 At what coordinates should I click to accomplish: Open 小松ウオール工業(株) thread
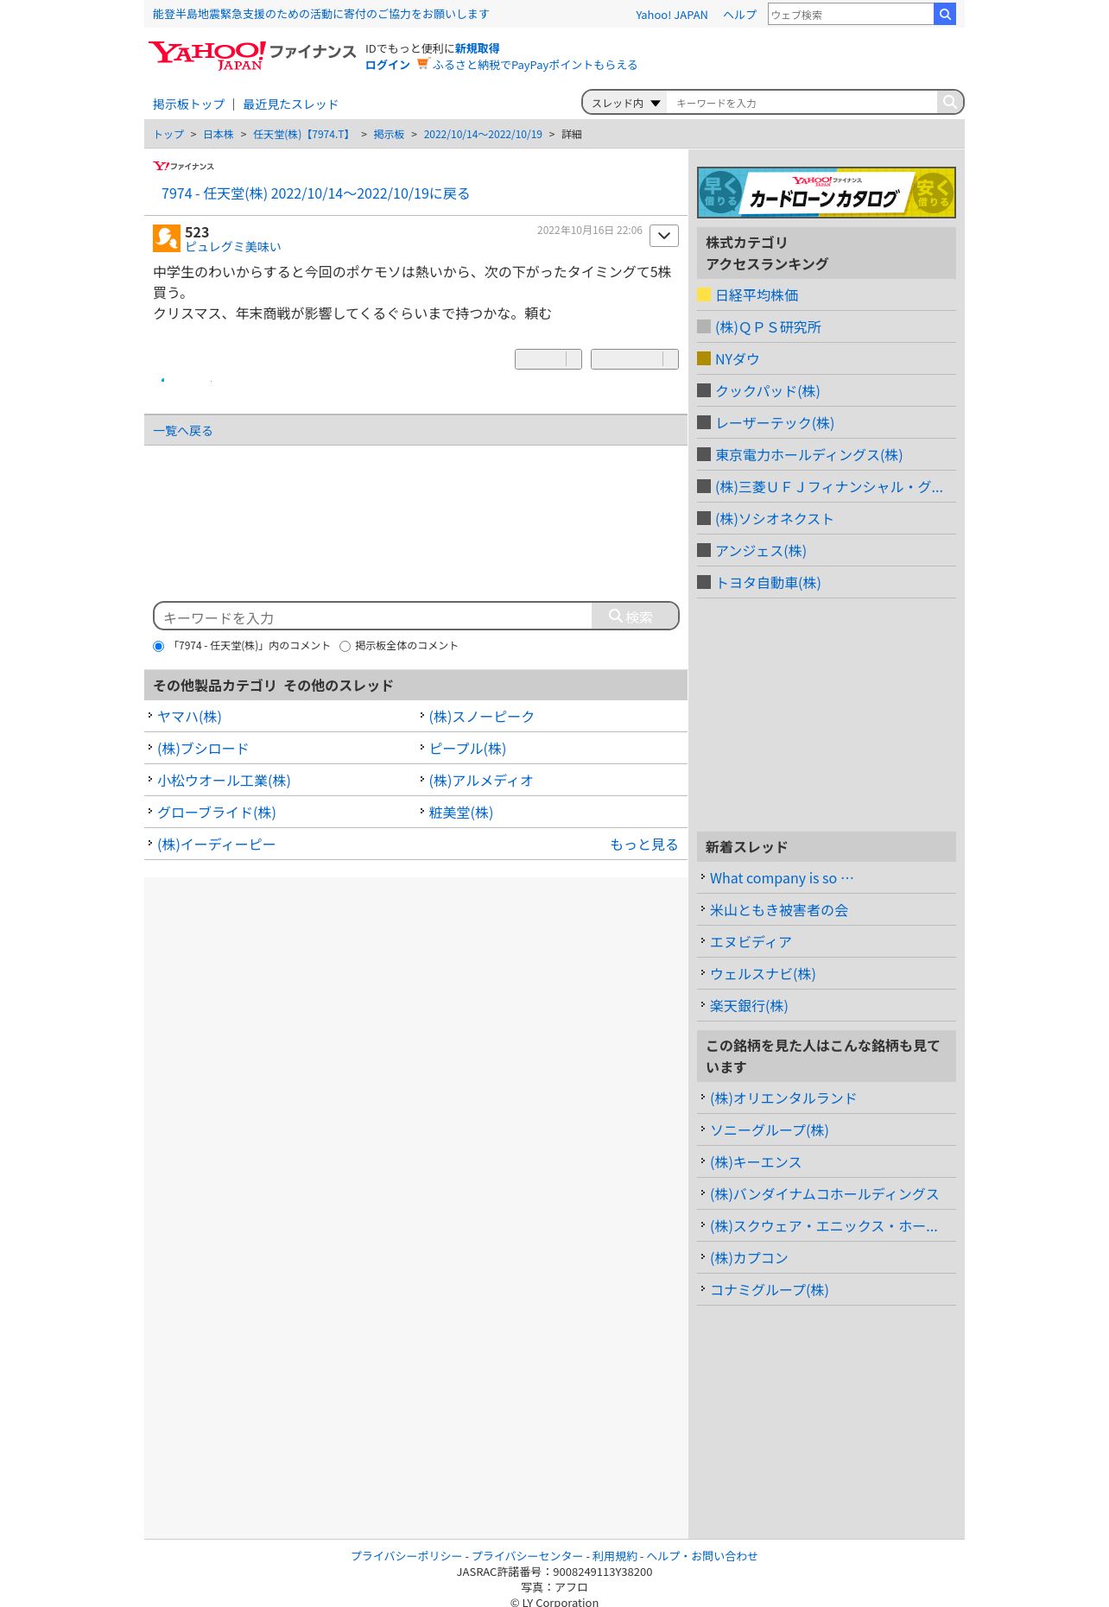coord(224,781)
